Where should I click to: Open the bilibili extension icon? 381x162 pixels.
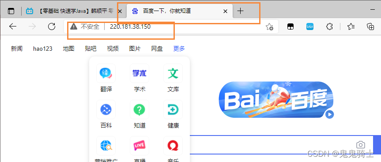tap(310, 27)
